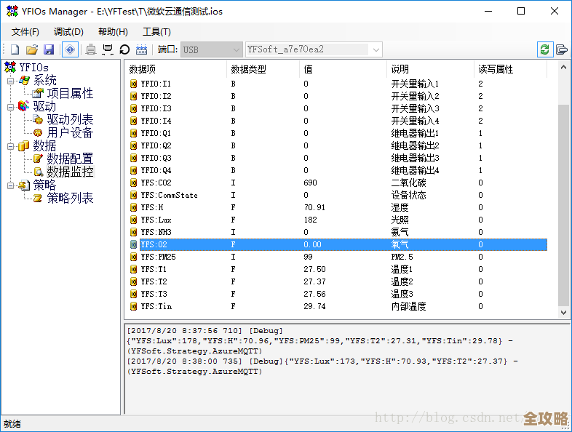Open the 工具(T) menu
The image size is (572, 432).
coord(156,32)
